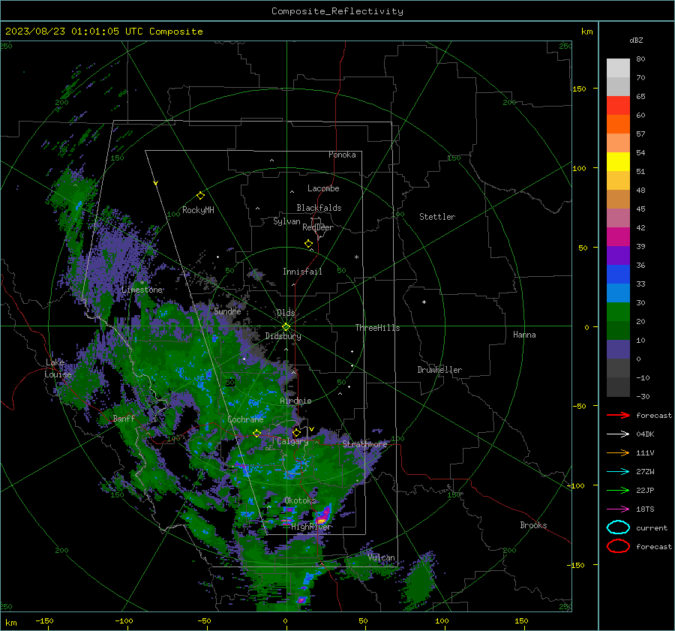Image resolution: width=675 pixels, height=631 pixels.
Task: Click the Sundre town label
Action: click(x=227, y=311)
